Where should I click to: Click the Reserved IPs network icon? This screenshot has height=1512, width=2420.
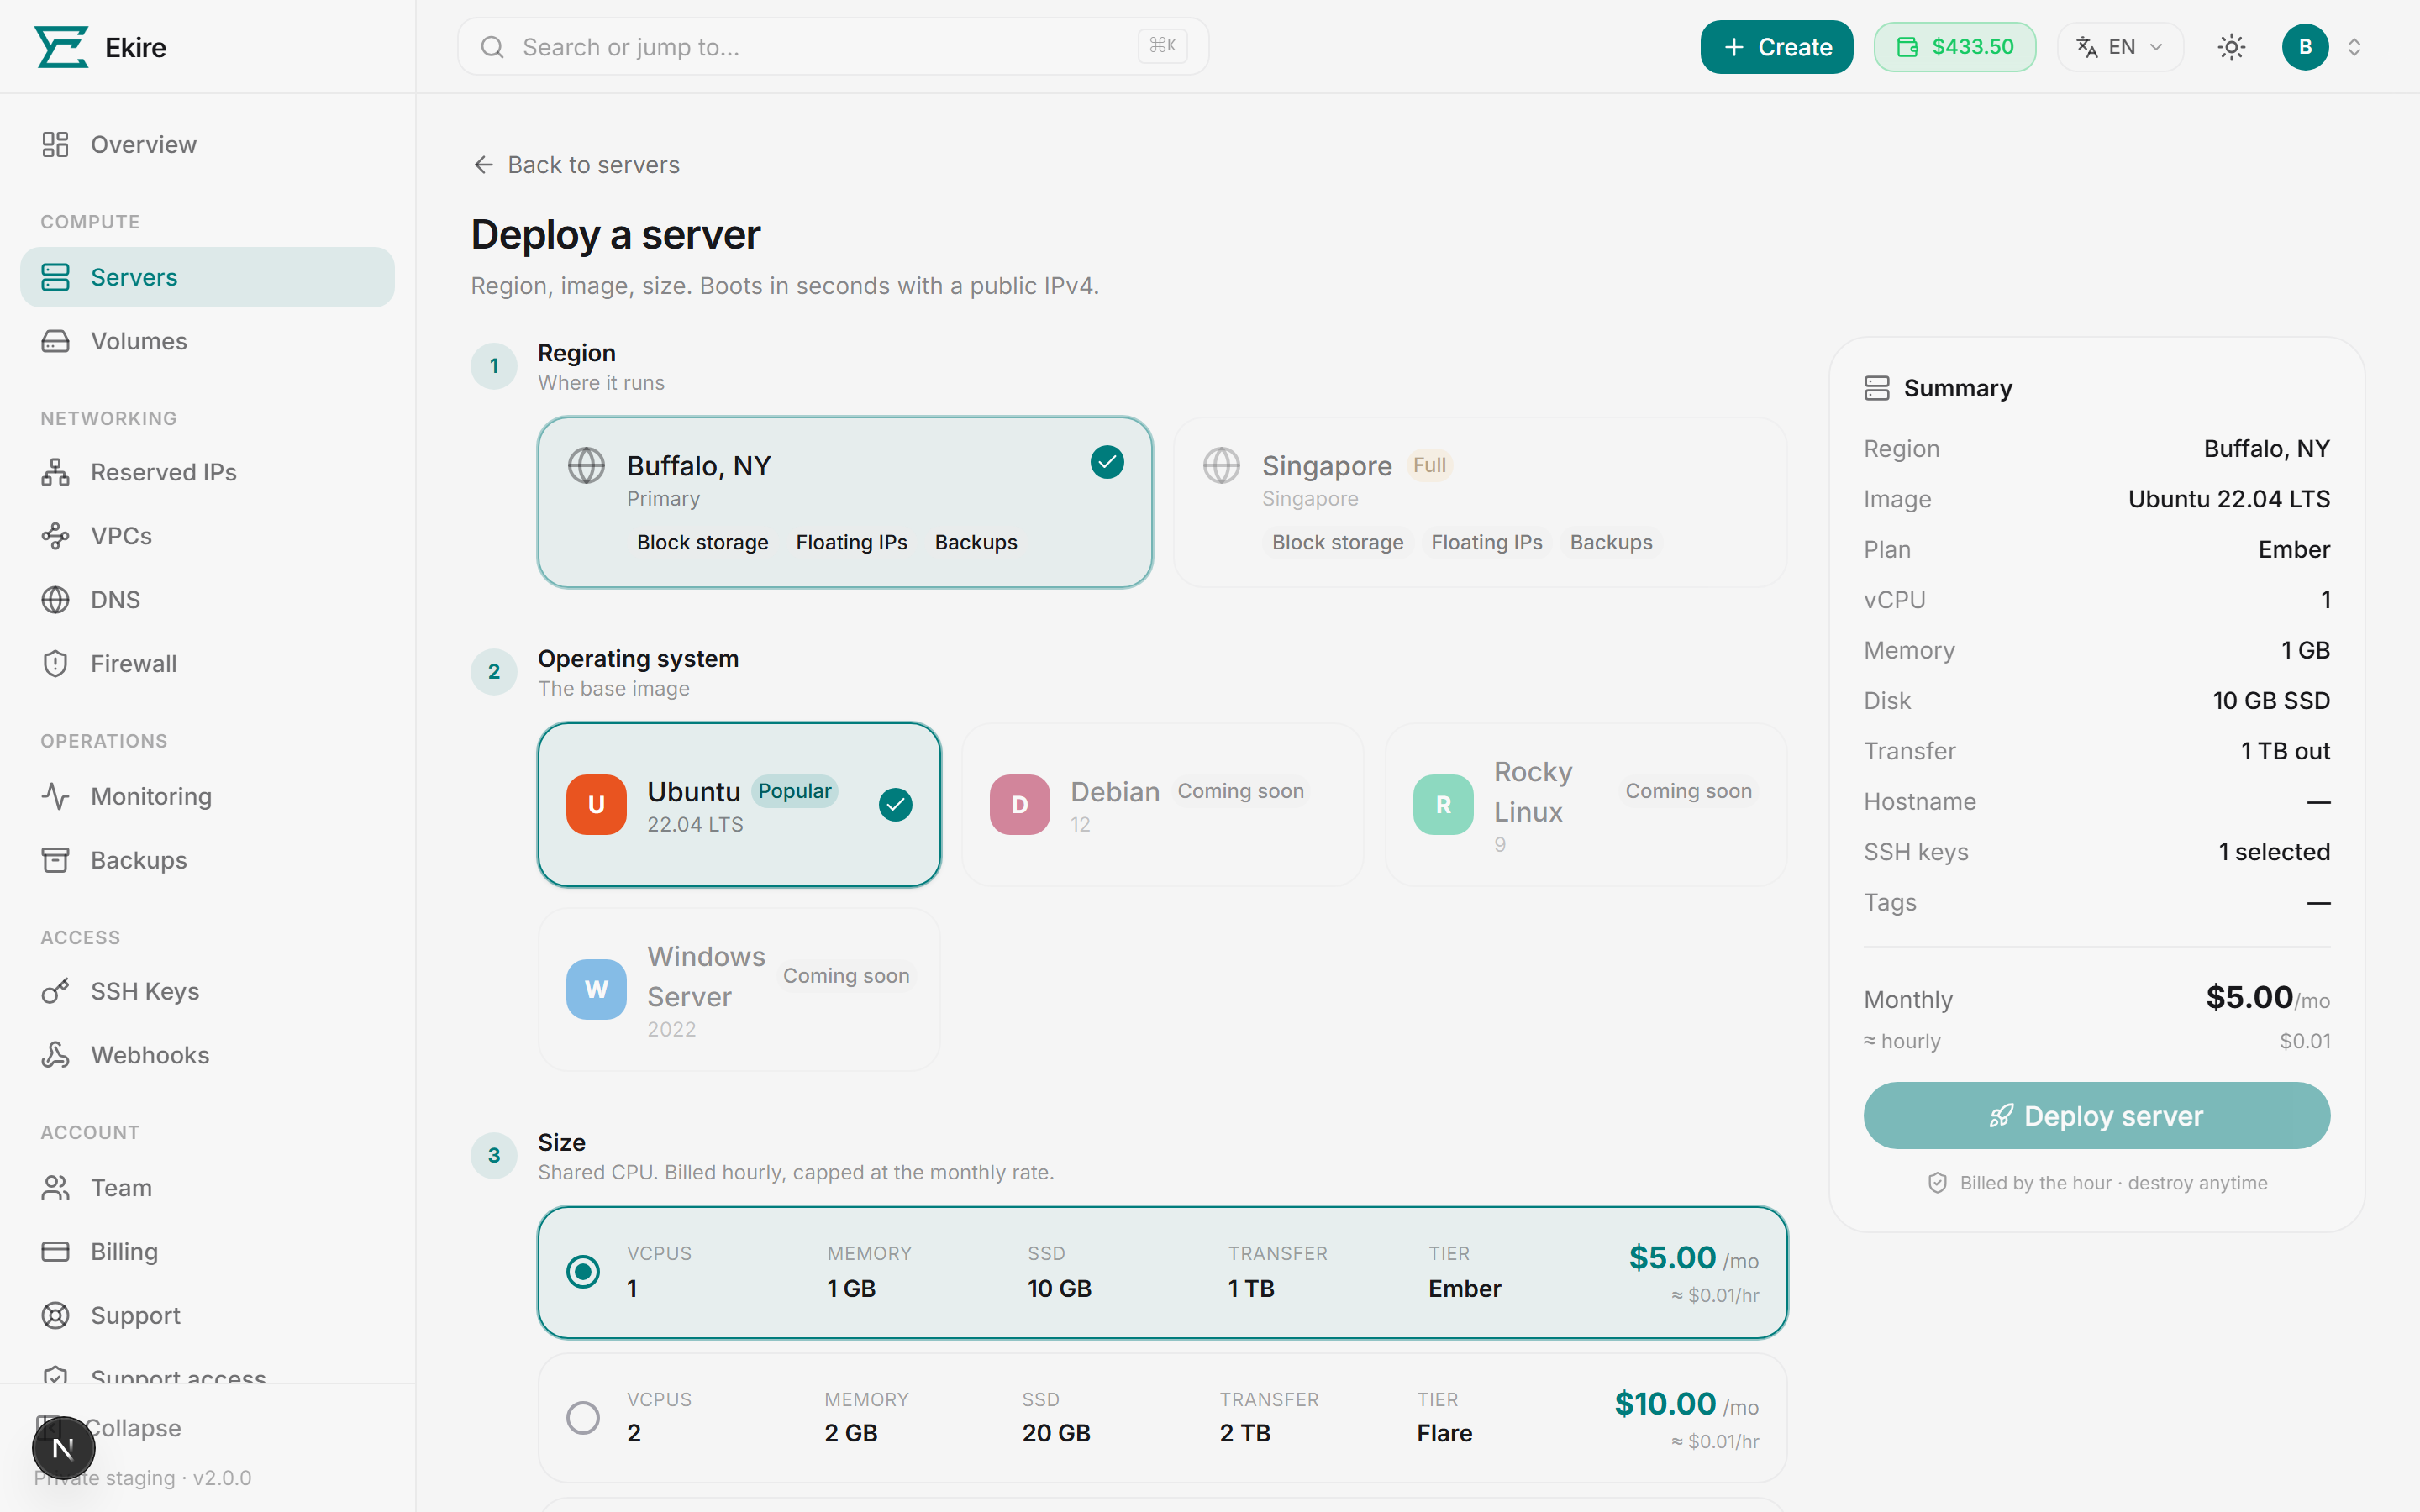click(x=55, y=472)
